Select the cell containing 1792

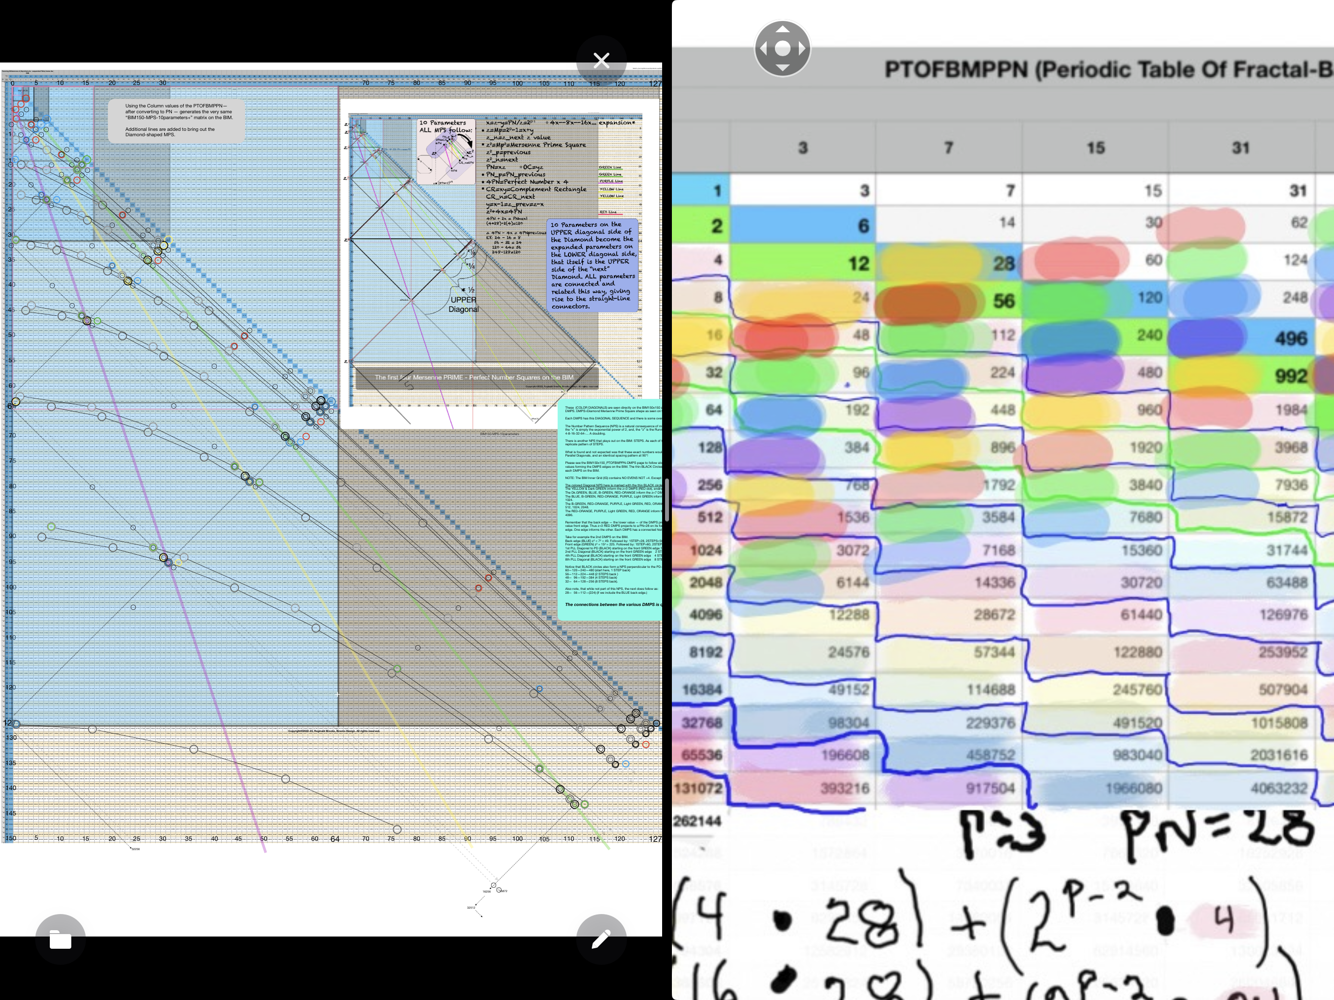[x=949, y=485]
